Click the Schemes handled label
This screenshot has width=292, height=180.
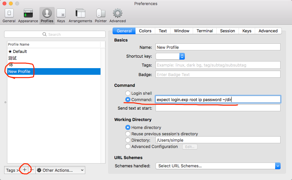[133, 166]
